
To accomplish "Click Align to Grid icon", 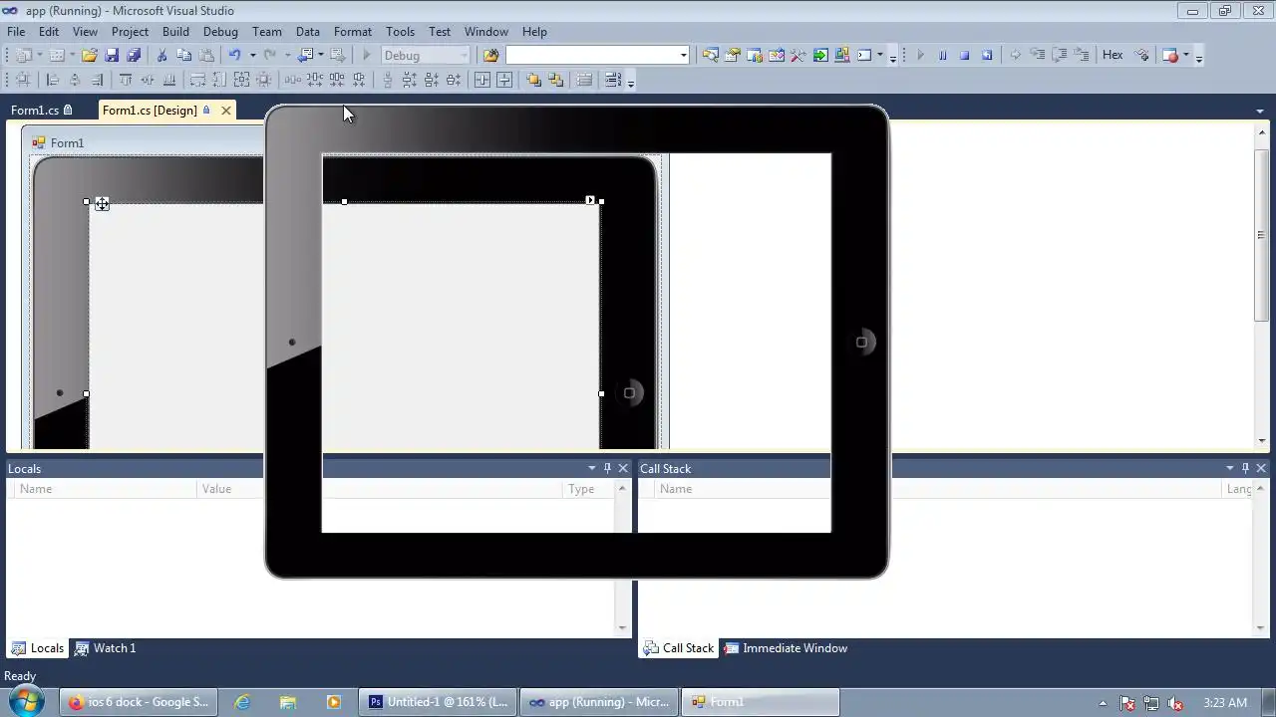I will click(x=22, y=80).
